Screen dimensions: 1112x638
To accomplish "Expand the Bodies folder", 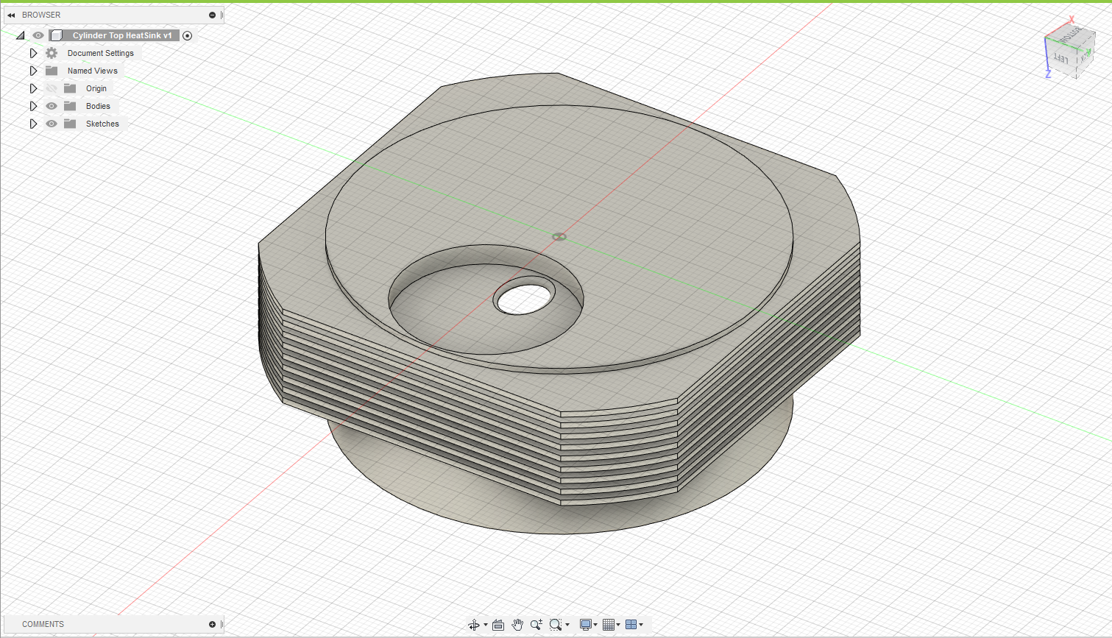I will point(33,106).
